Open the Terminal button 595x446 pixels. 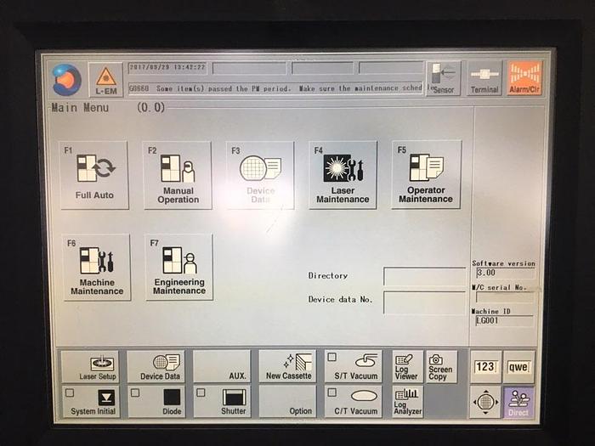click(x=484, y=78)
